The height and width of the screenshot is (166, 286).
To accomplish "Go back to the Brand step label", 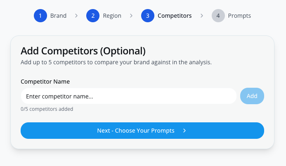I will (x=58, y=16).
